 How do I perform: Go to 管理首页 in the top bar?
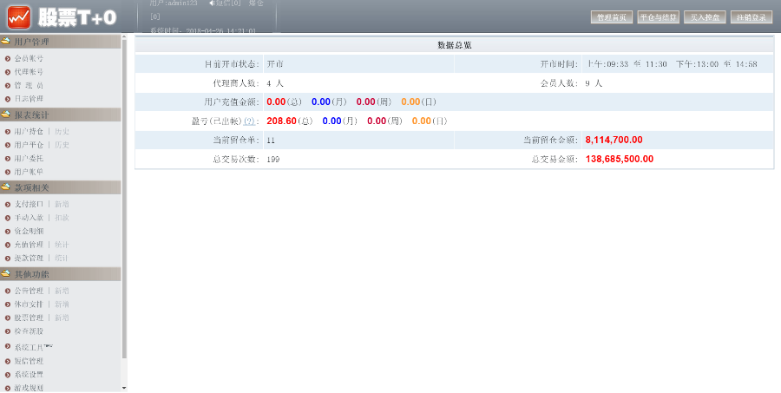point(612,17)
